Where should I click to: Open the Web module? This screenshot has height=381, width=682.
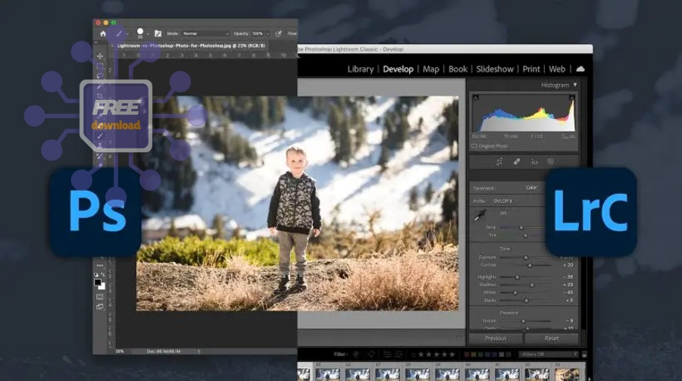tap(557, 69)
